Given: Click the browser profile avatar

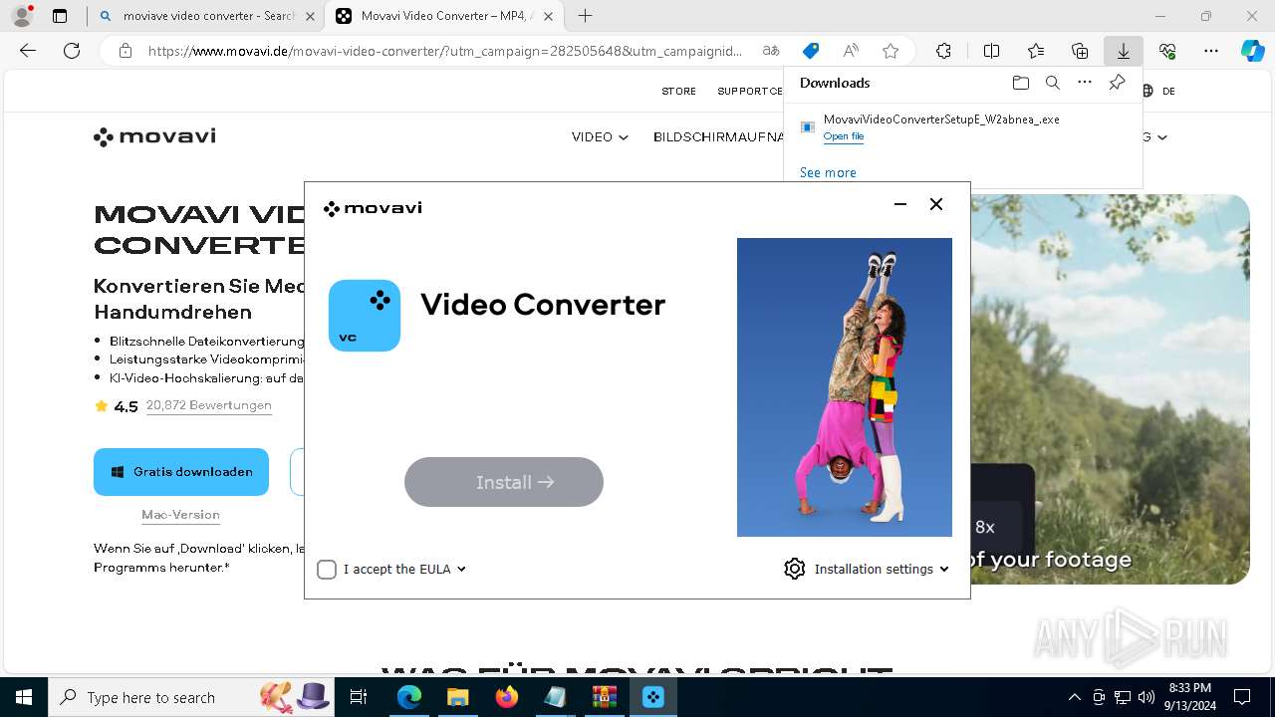Looking at the screenshot, I should click(x=21, y=16).
